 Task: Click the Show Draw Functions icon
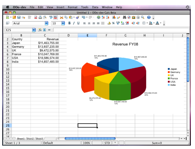click(119, 17)
